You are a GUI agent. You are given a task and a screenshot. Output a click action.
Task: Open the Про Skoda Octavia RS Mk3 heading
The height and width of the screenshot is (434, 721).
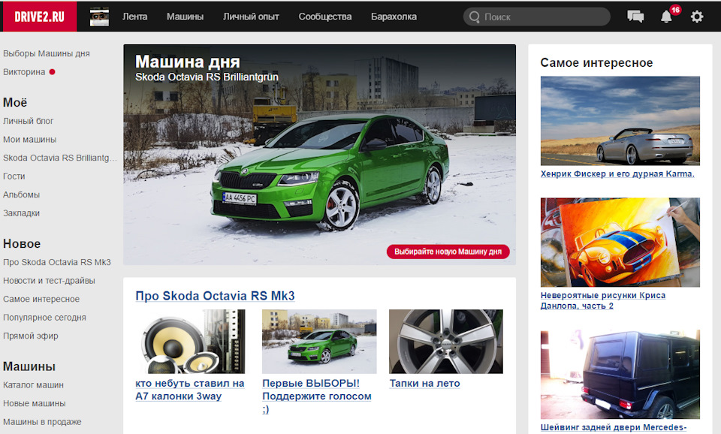[215, 296]
